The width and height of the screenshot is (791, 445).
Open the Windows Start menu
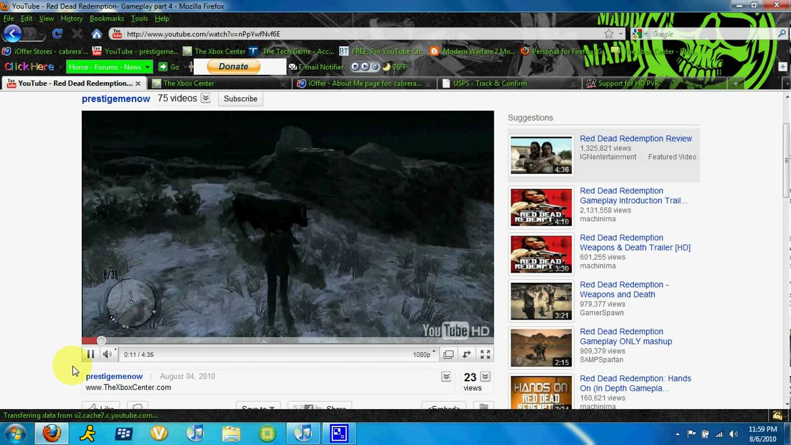15,433
